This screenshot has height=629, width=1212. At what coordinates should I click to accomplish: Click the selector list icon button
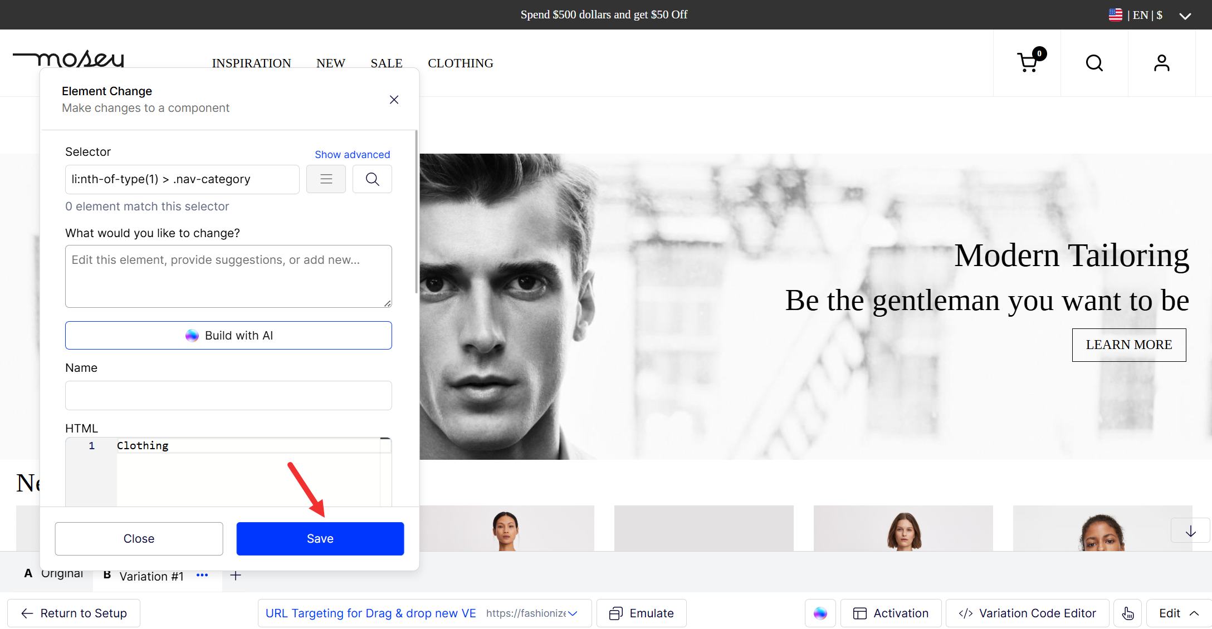tap(326, 179)
